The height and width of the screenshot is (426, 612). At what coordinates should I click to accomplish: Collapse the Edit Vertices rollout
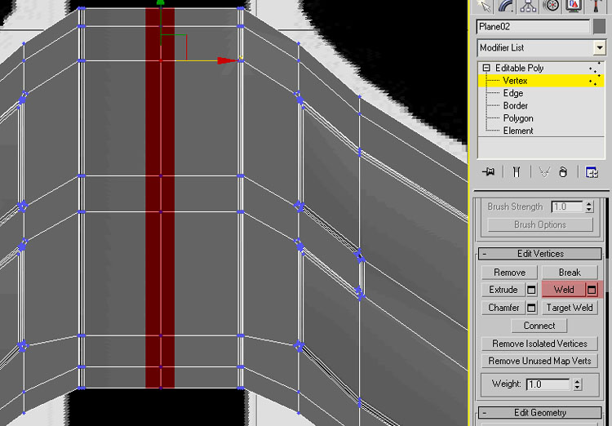(x=484, y=254)
